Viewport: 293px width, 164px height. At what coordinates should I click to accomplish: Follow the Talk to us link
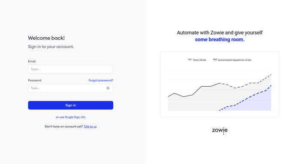click(x=90, y=126)
